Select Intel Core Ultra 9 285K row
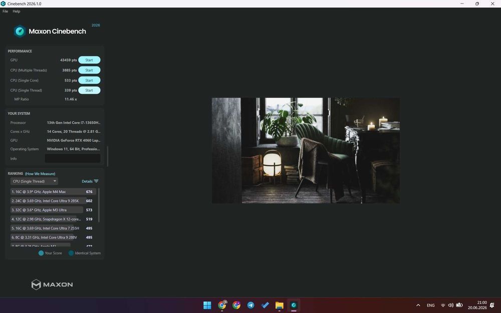Image resolution: width=501 pixels, height=313 pixels. coord(53,201)
